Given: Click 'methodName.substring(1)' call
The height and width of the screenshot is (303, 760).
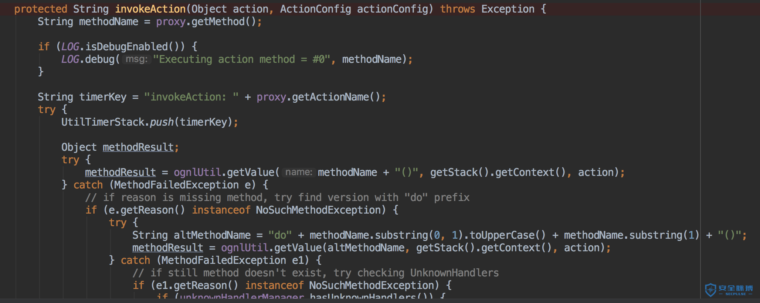Looking at the screenshot, I should coord(632,235).
